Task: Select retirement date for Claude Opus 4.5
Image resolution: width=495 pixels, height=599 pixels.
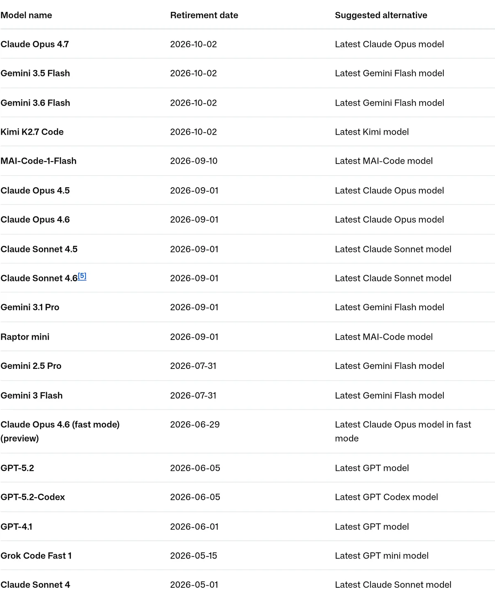Action: tap(194, 190)
